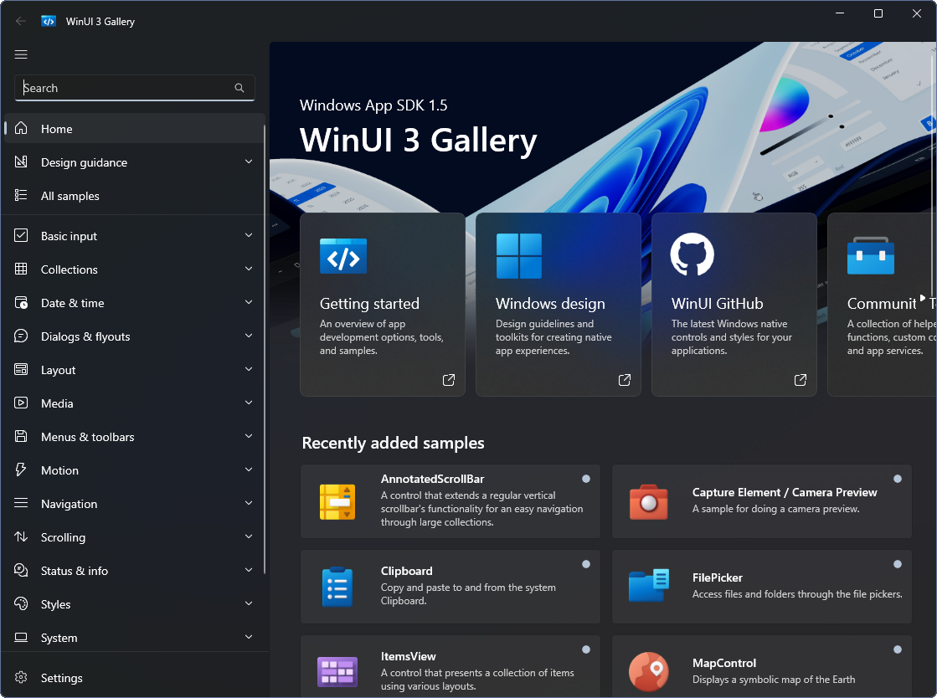The height and width of the screenshot is (698, 937).
Task: Expand the Dialogs & flyouts category
Action: tap(248, 336)
